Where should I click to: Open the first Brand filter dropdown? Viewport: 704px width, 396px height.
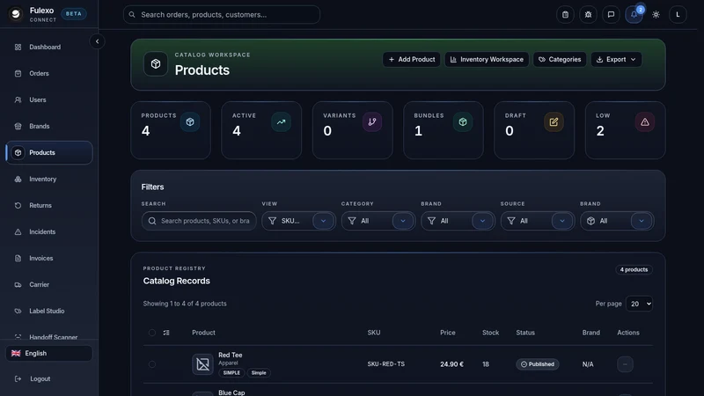coord(458,221)
